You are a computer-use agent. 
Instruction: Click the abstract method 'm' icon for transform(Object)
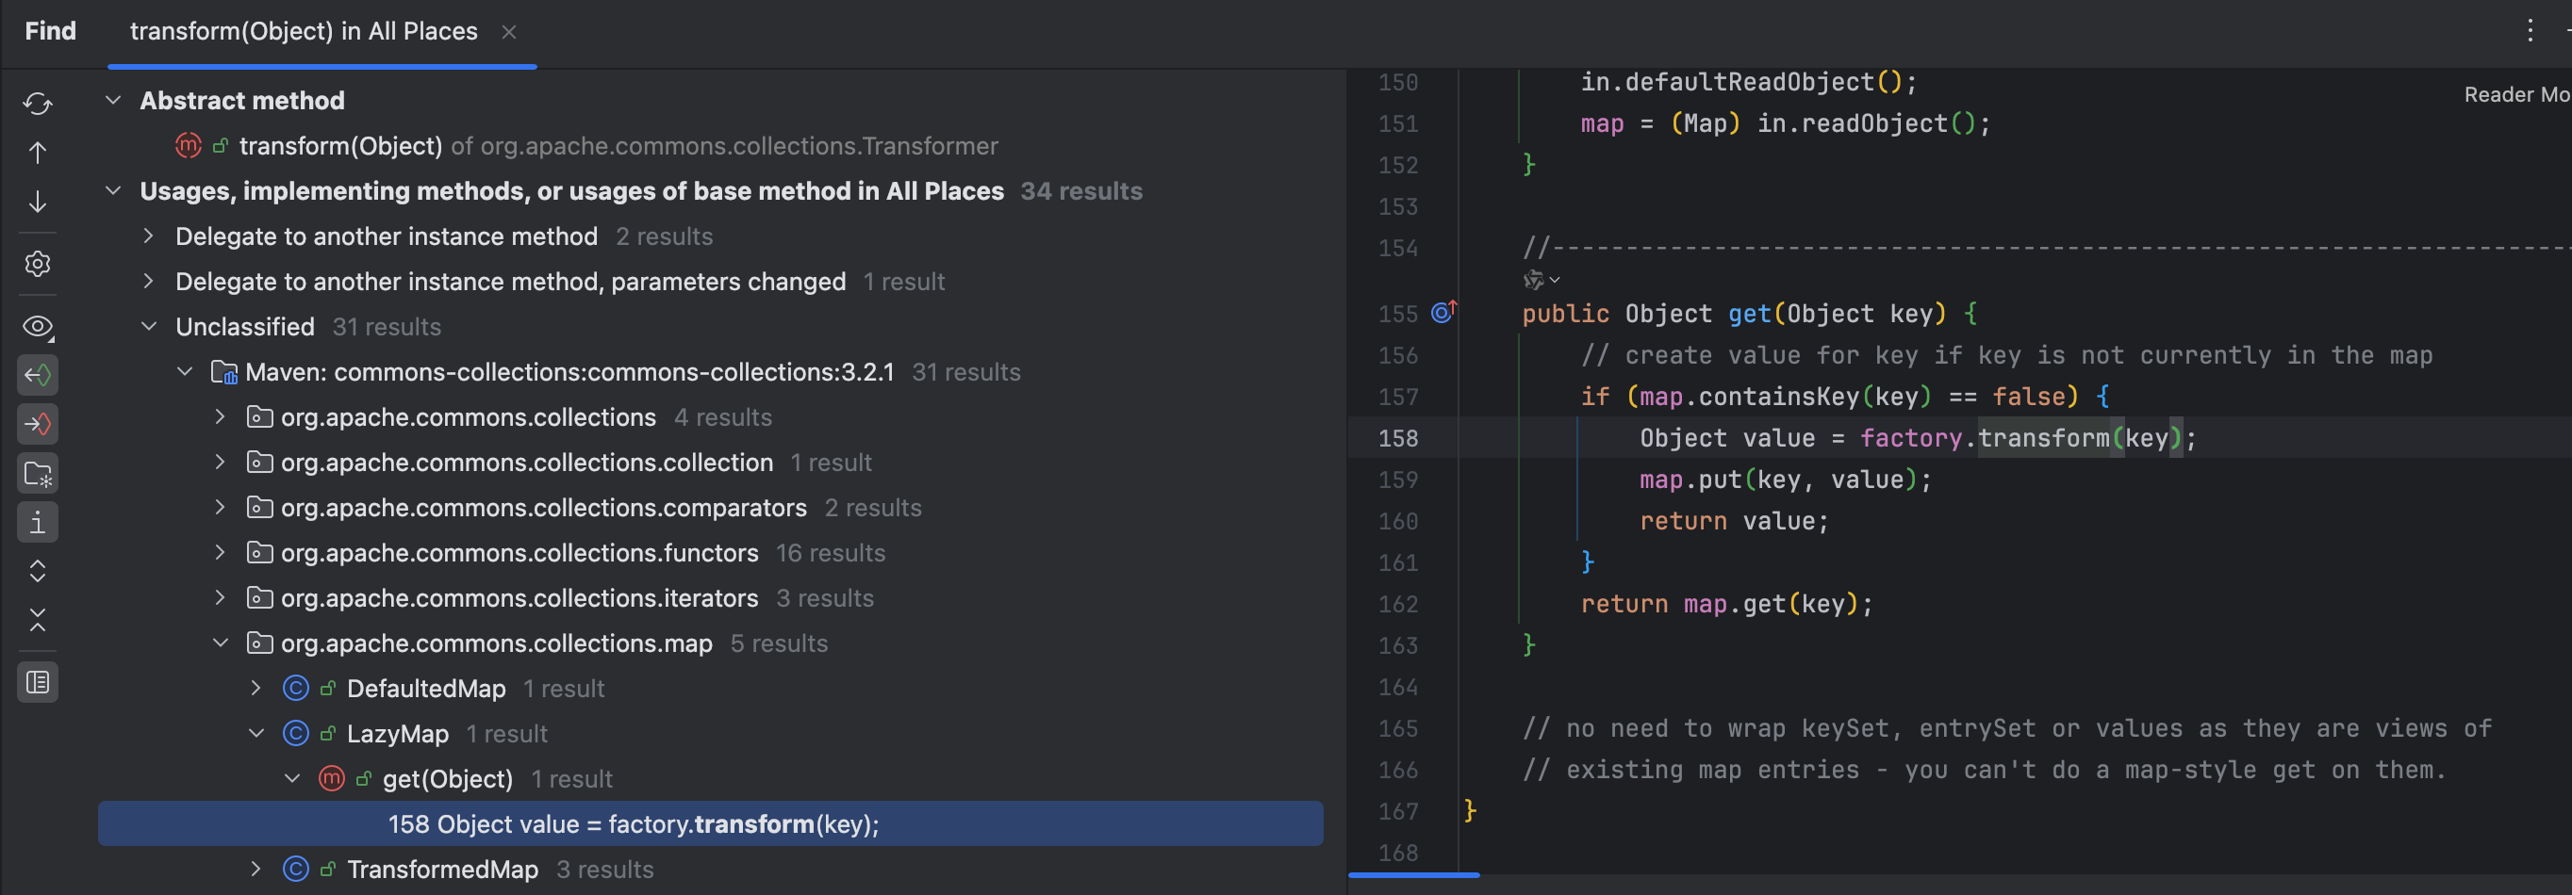[x=188, y=146]
